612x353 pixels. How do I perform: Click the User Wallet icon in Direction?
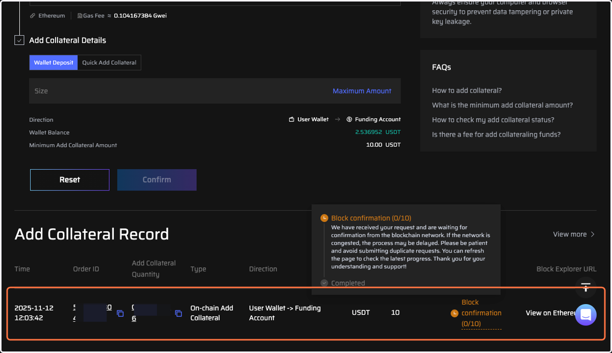tap(292, 120)
